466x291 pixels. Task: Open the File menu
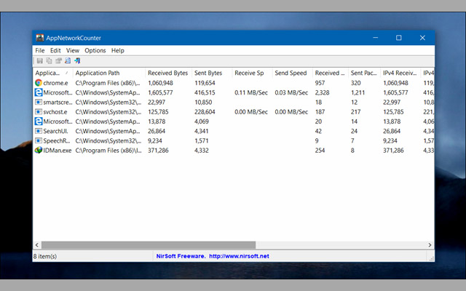click(x=39, y=50)
